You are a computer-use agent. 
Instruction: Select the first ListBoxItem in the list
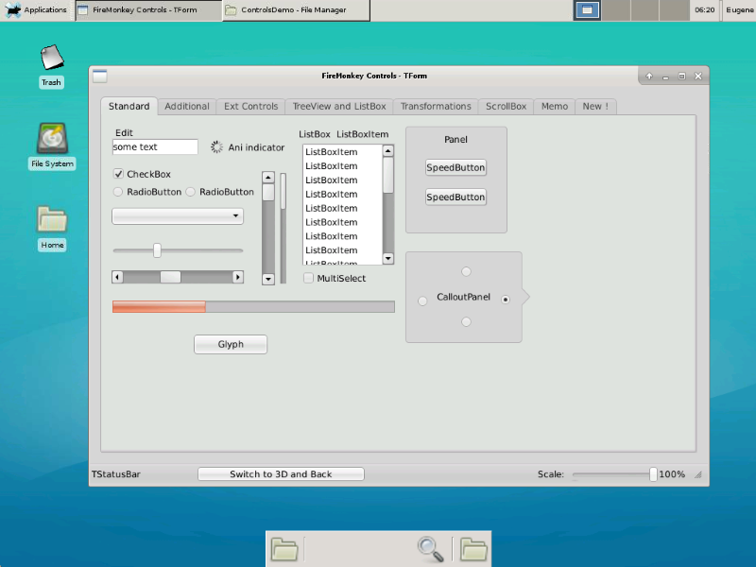pos(343,152)
